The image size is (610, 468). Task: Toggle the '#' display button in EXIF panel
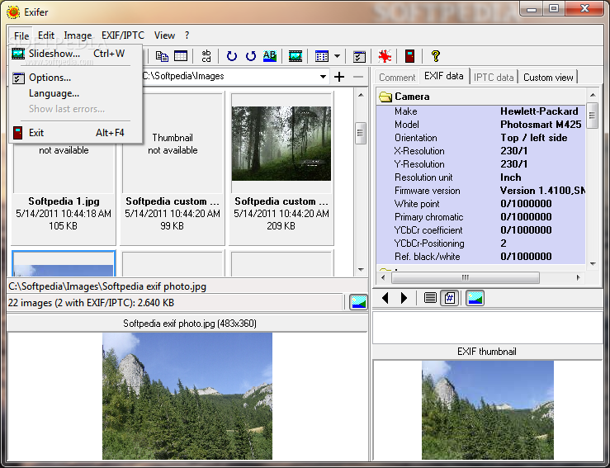coord(451,298)
